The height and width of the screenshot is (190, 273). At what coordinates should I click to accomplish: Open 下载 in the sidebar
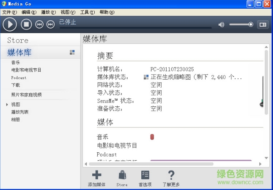point(16,85)
